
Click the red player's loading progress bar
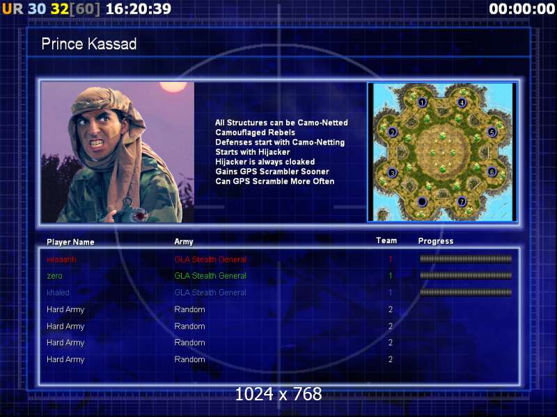(466, 259)
